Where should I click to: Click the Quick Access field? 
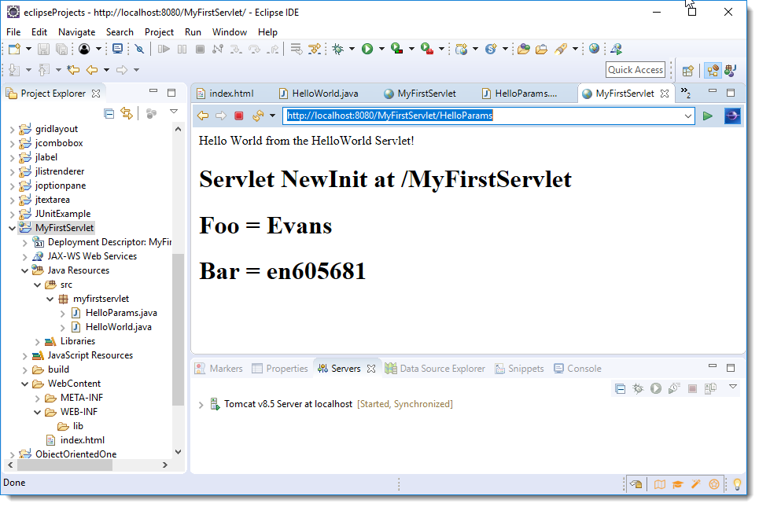tap(635, 70)
